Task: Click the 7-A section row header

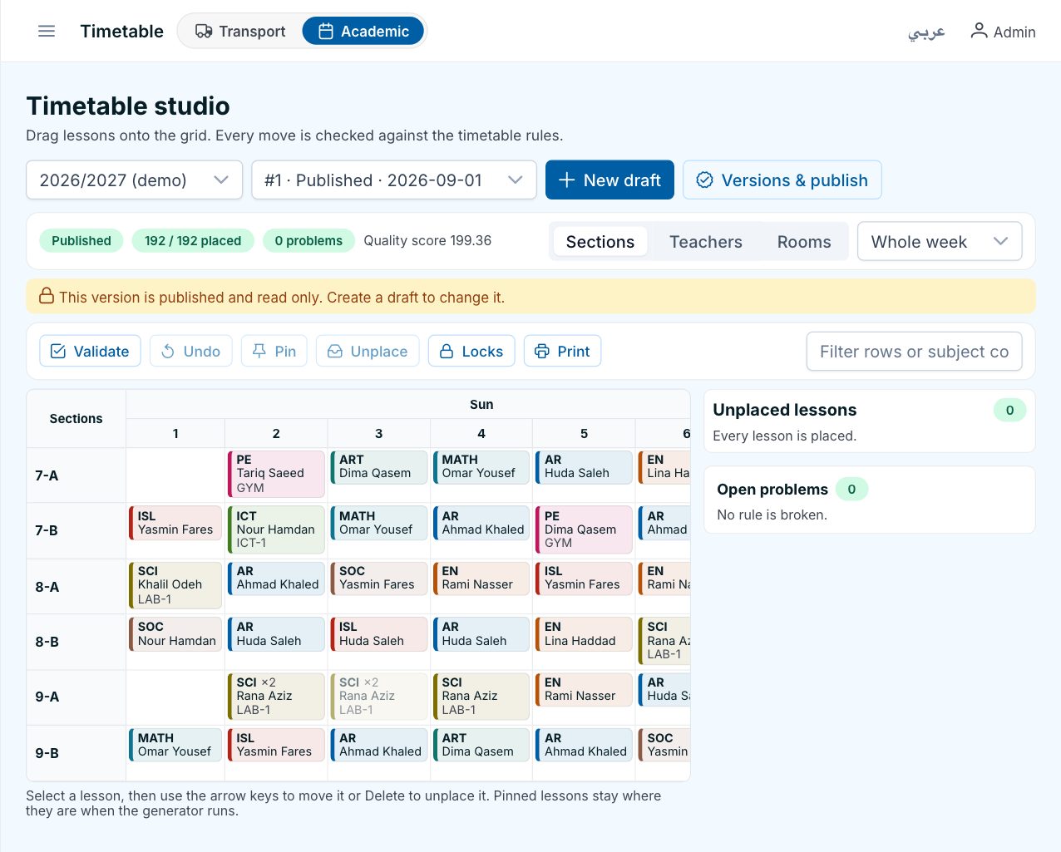Action: (76, 475)
